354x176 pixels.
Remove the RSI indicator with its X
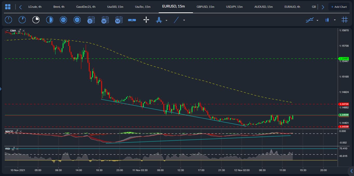18,149
